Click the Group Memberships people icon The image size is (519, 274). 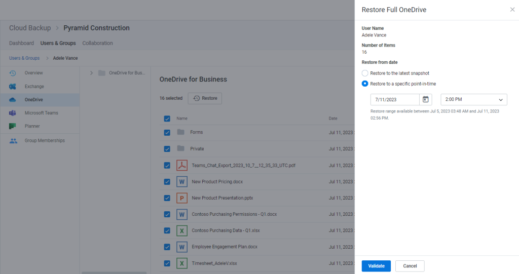(x=13, y=141)
